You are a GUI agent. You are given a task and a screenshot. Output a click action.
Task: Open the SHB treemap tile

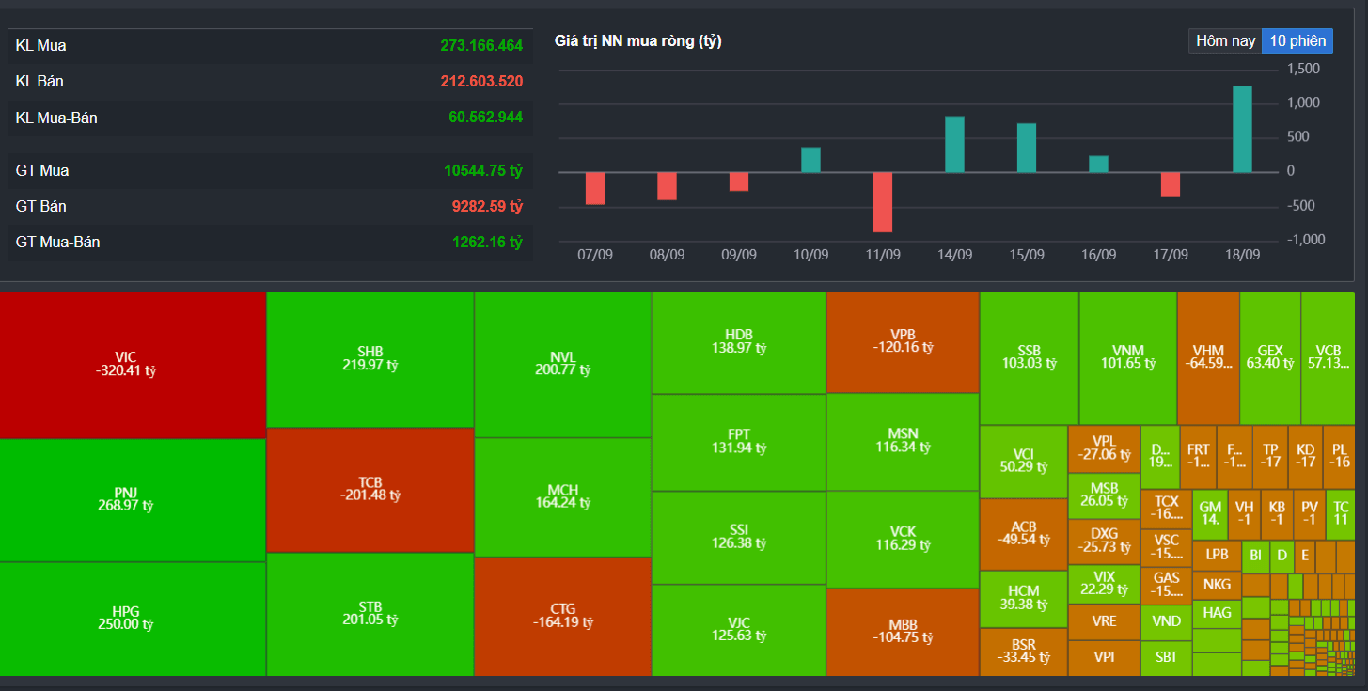[370, 360]
